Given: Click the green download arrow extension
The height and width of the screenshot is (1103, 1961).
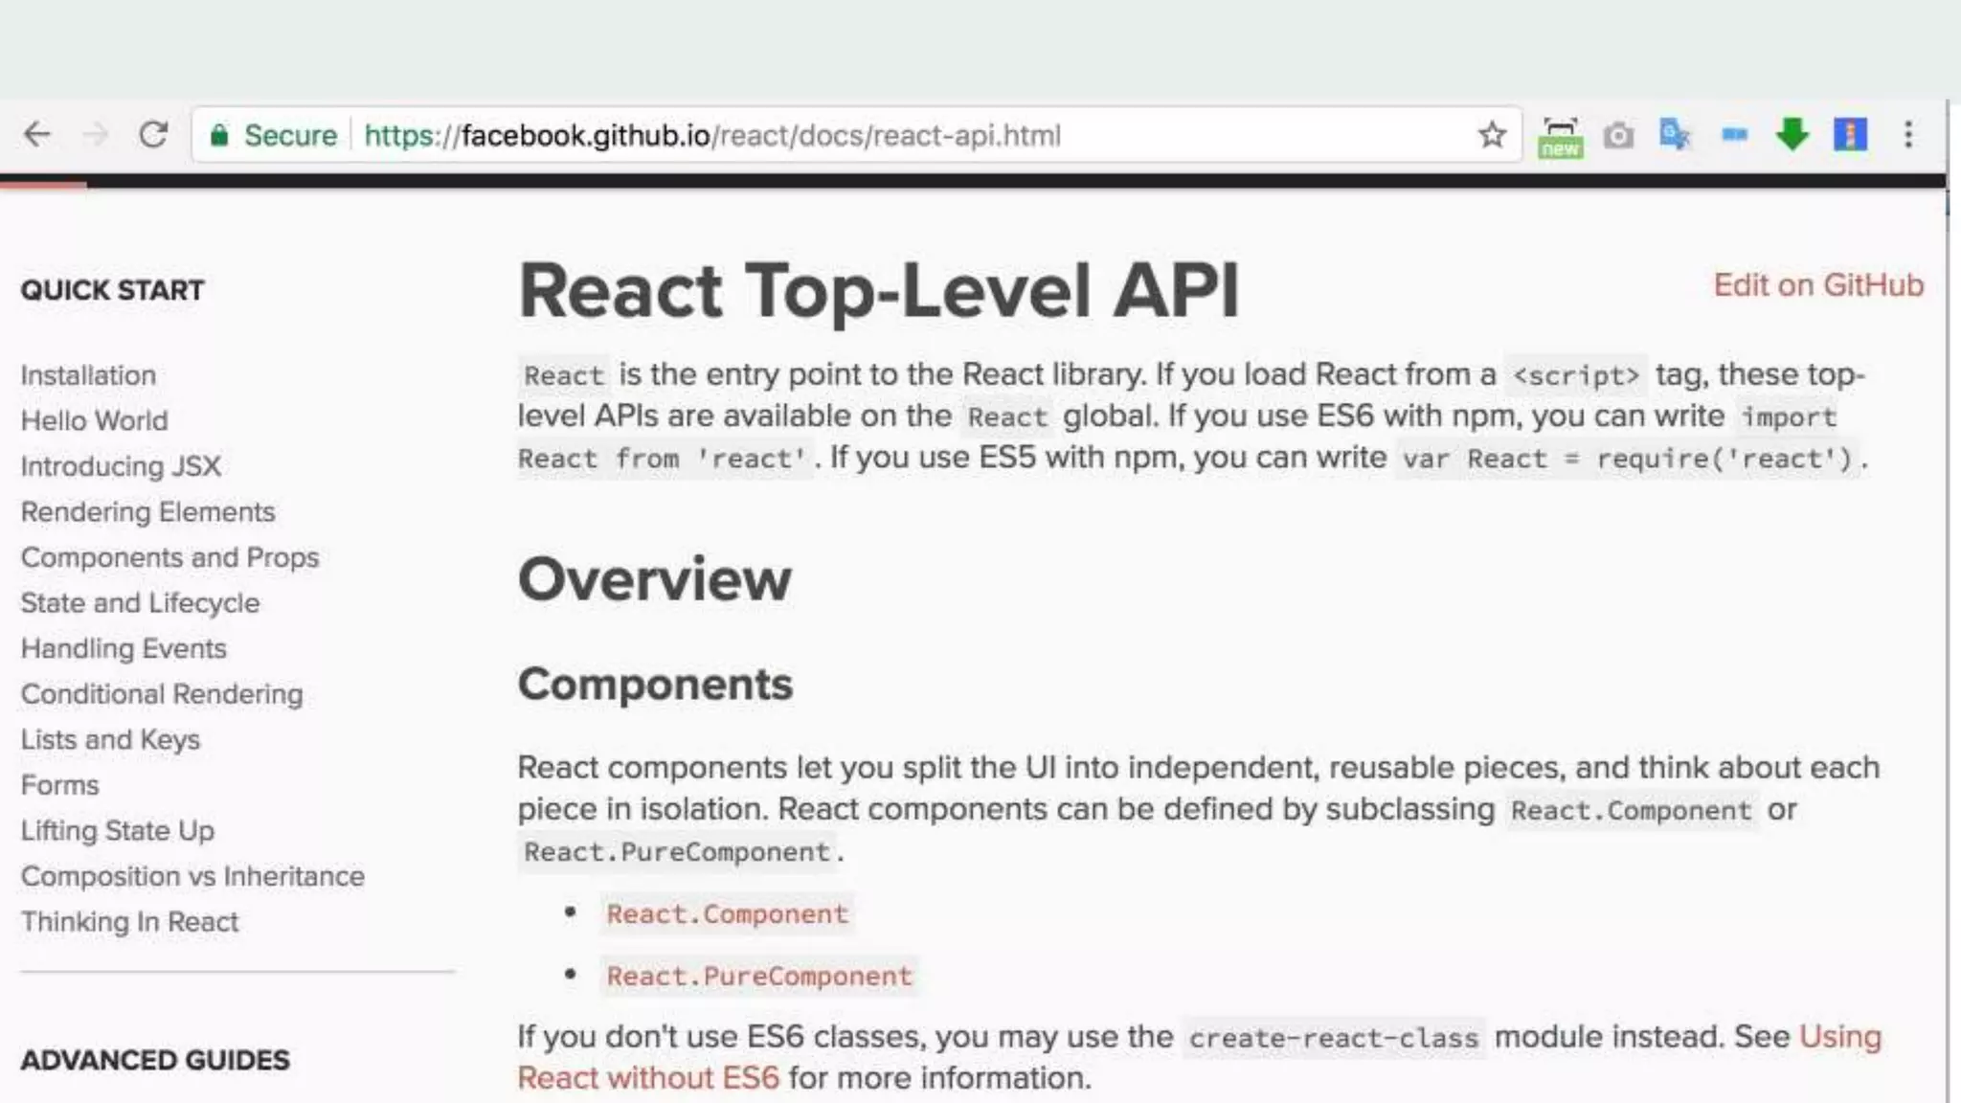Looking at the screenshot, I should tap(1792, 135).
